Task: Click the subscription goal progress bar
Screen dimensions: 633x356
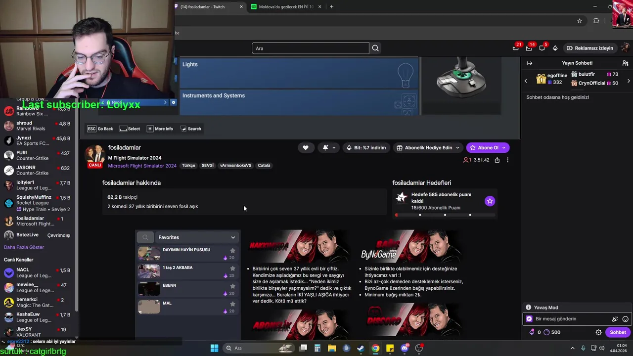Action: click(445, 215)
